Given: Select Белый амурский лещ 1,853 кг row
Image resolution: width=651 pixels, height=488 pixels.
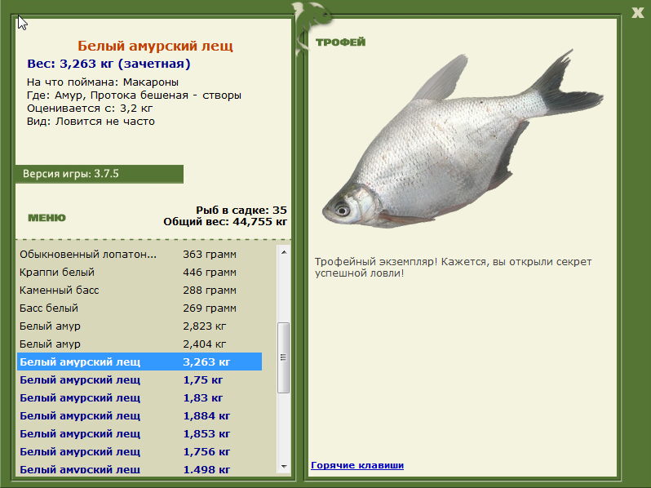Looking at the screenshot, I should coord(139,433).
